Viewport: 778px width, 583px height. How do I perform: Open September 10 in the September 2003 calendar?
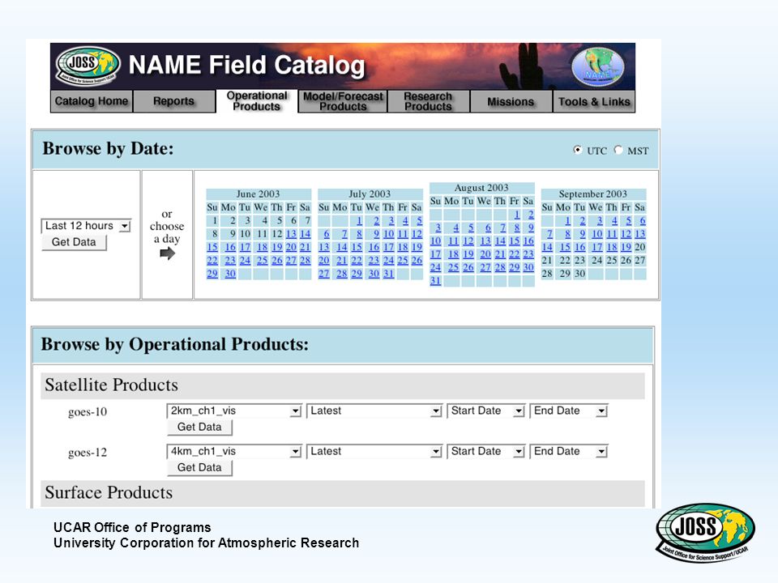pyautogui.click(x=597, y=234)
